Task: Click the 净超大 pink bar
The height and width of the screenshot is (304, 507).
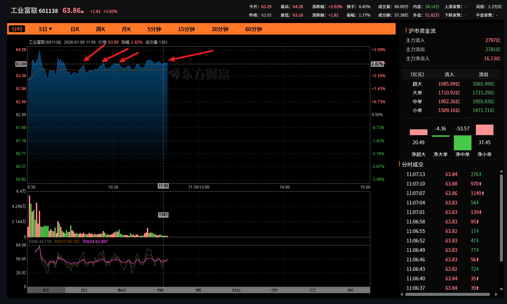Action: (x=418, y=132)
